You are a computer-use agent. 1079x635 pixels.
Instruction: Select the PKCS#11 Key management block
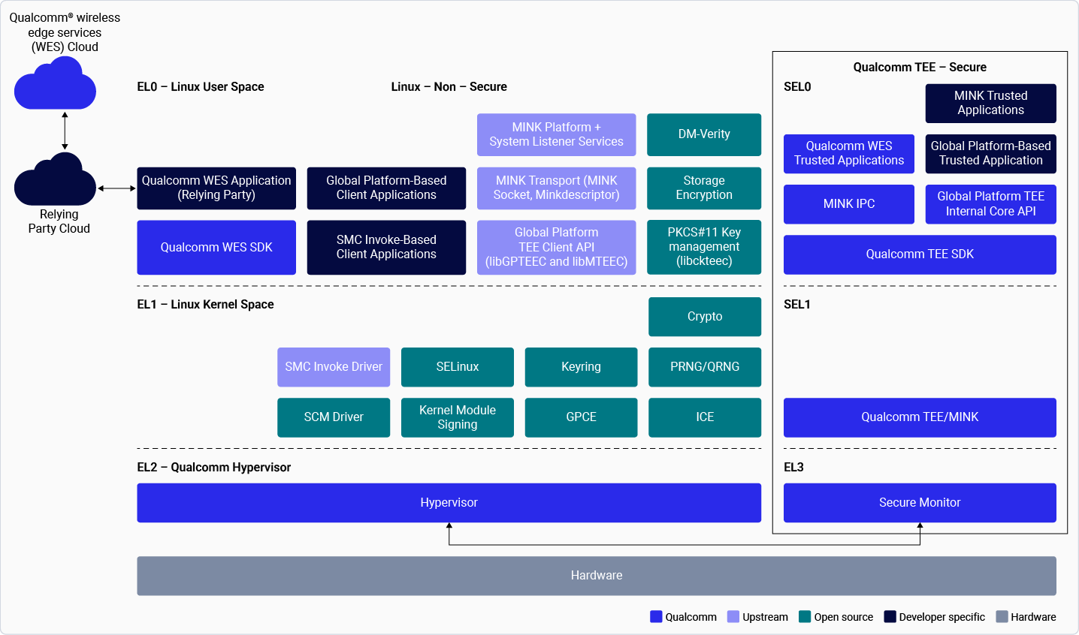click(704, 247)
